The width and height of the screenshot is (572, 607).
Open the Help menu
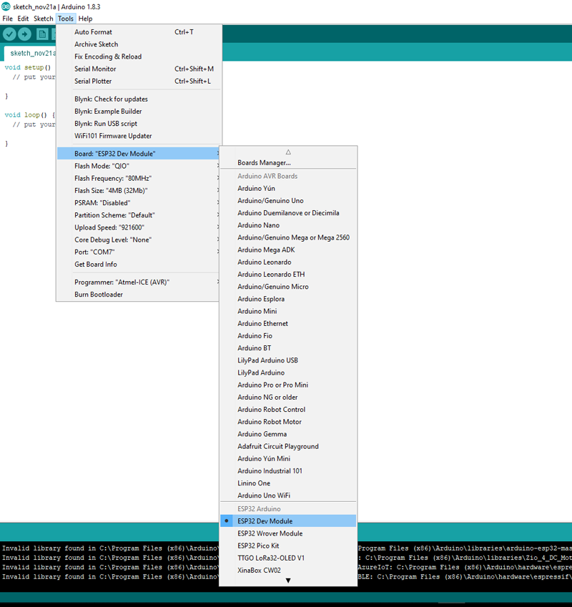[x=85, y=19]
